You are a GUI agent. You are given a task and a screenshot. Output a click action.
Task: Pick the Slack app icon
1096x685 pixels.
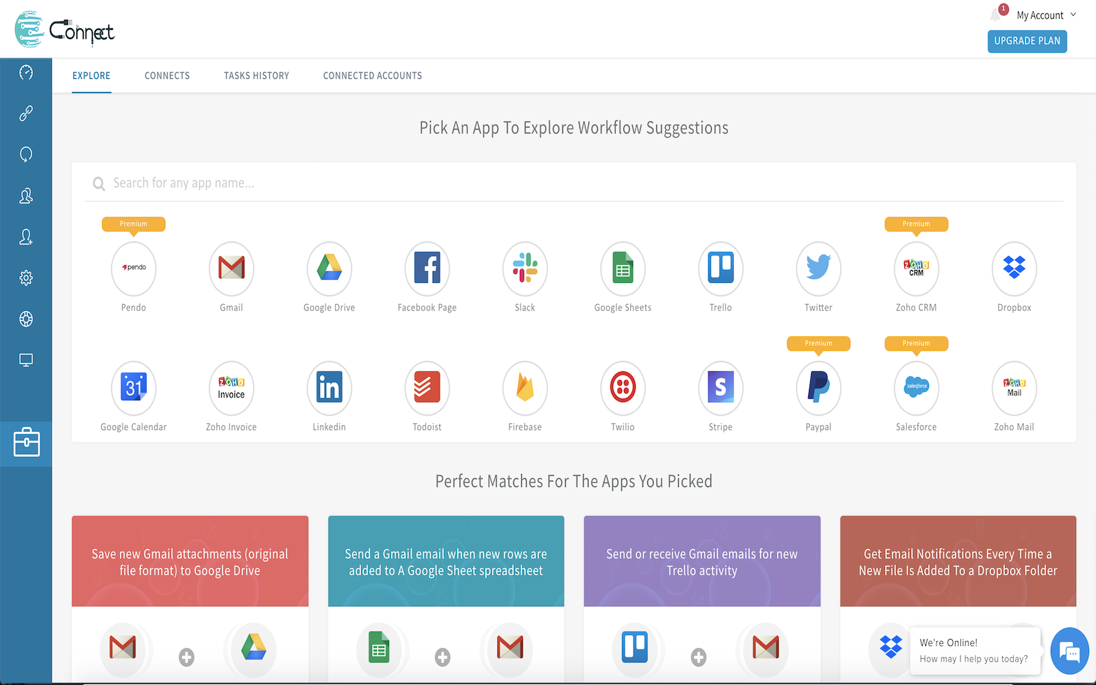click(x=525, y=268)
